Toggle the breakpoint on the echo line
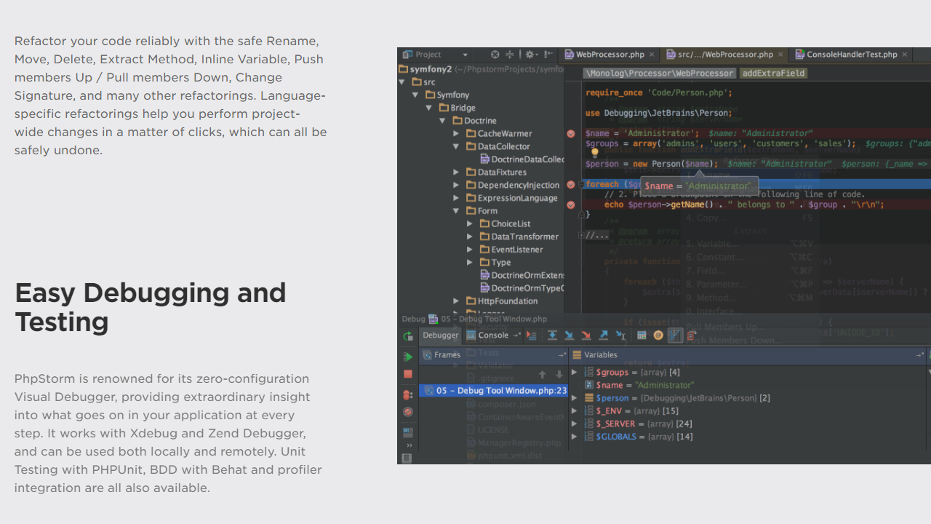The image size is (931, 524). click(x=571, y=205)
